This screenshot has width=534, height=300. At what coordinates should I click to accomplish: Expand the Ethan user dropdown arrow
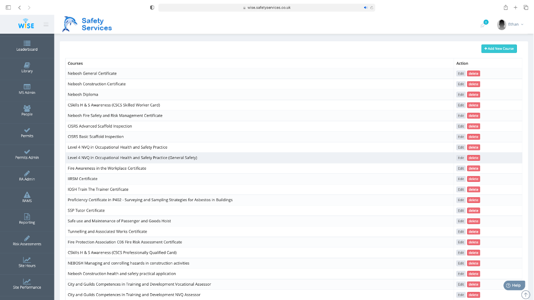(x=522, y=25)
